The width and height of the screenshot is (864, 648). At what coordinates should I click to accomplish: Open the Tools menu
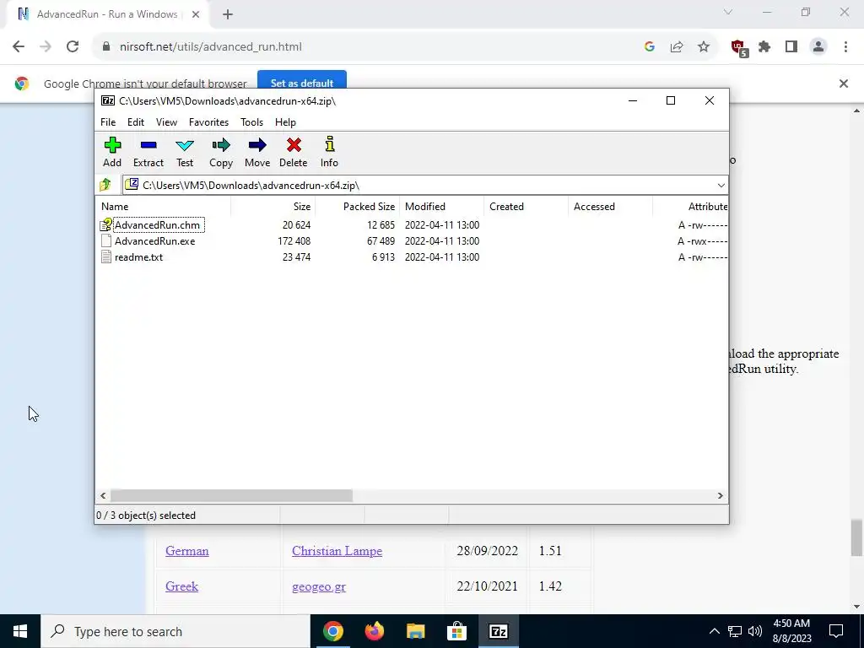tap(251, 122)
